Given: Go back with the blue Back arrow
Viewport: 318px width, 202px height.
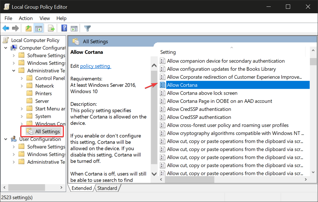Looking at the screenshot, I should click(6, 28).
